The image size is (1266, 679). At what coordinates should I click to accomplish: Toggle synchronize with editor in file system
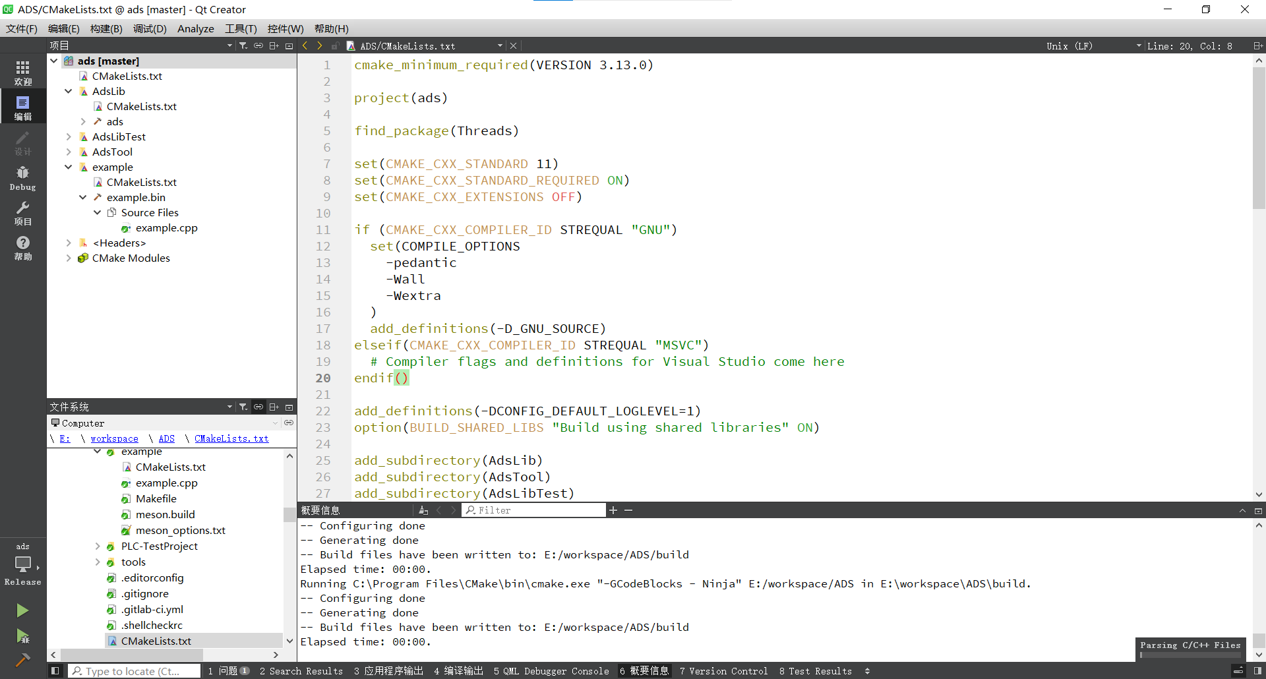(x=258, y=407)
